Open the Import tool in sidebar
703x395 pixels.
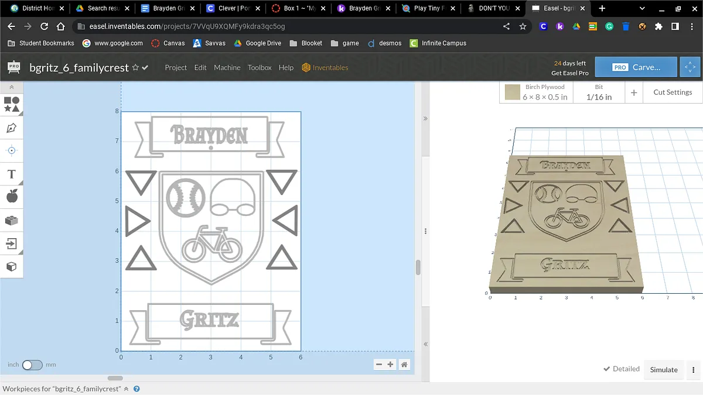click(x=12, y=243)
